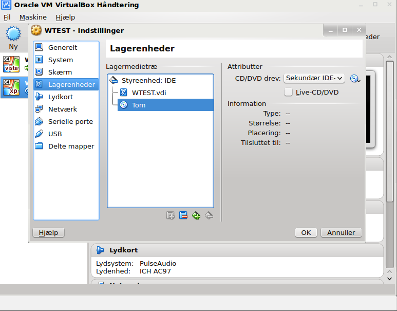Click the Hjælp button in settings dialog

[x=48, y=232]
